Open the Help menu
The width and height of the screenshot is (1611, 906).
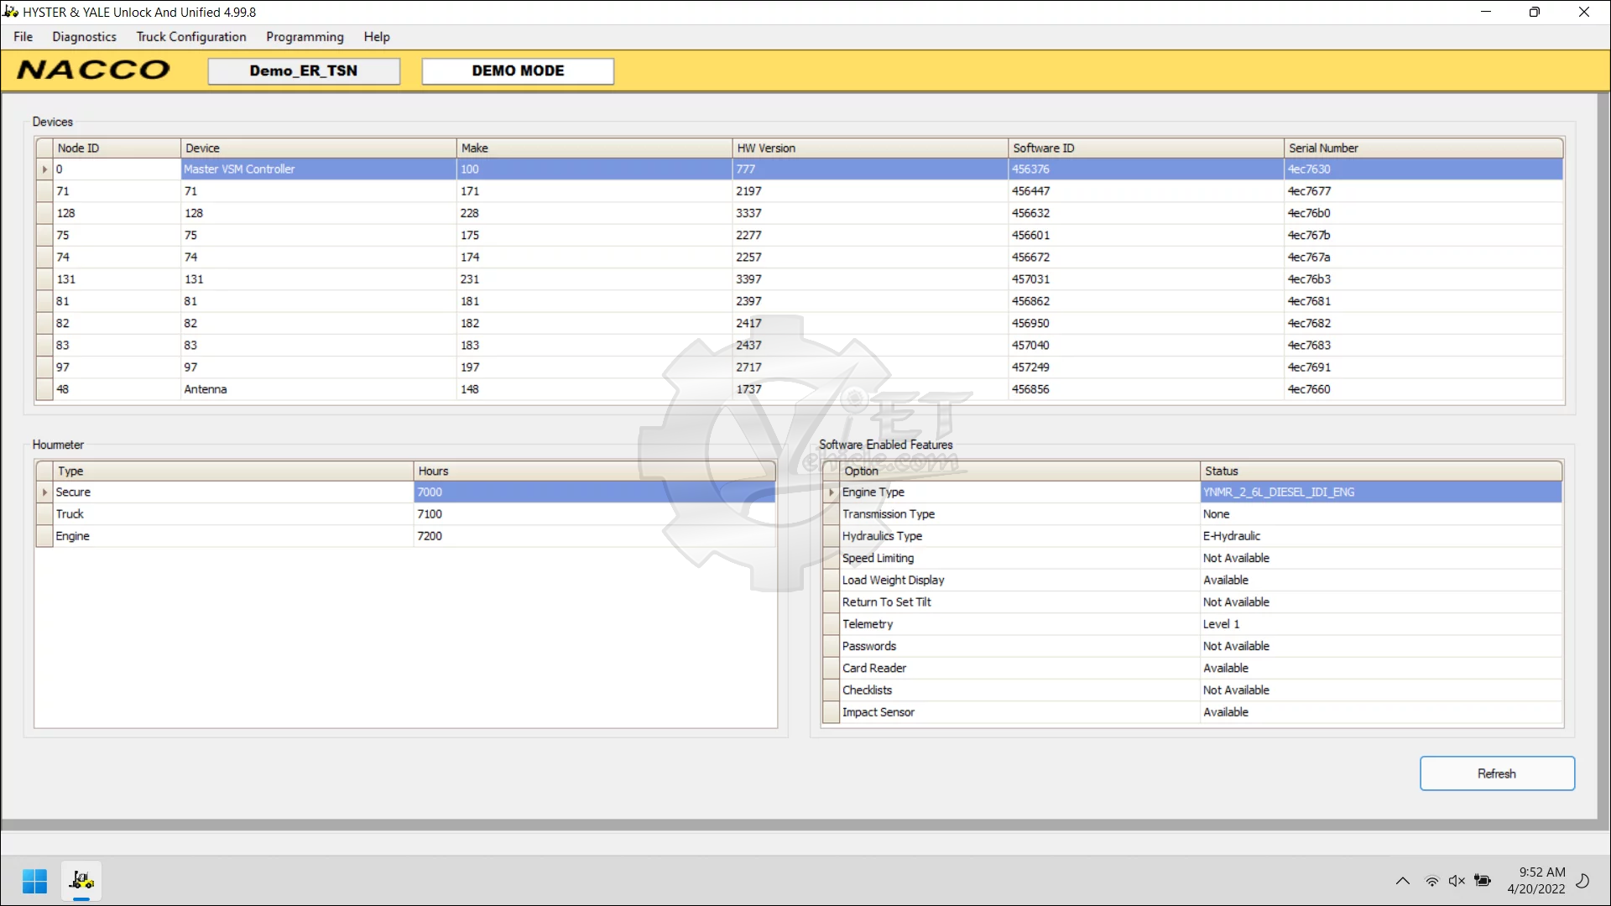pyautogui.click(x=377, y=37)
